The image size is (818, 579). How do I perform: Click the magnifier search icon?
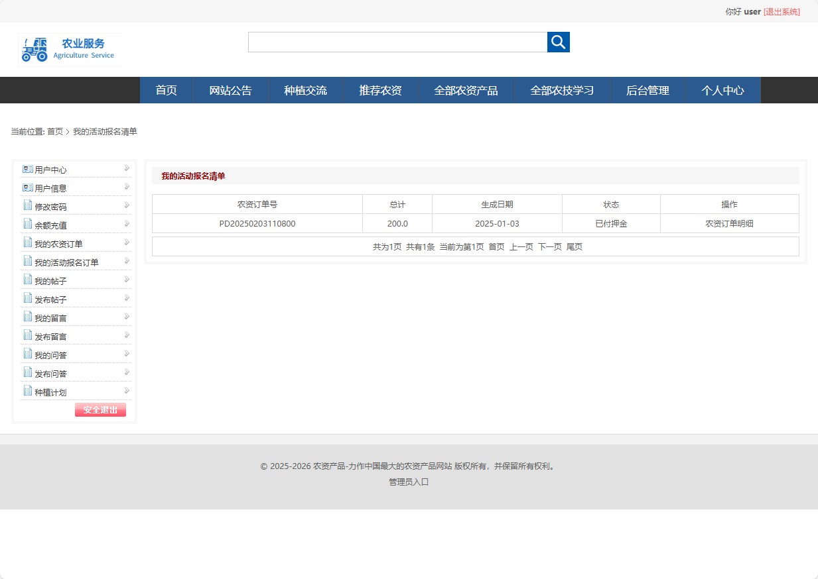coord(558,42)
